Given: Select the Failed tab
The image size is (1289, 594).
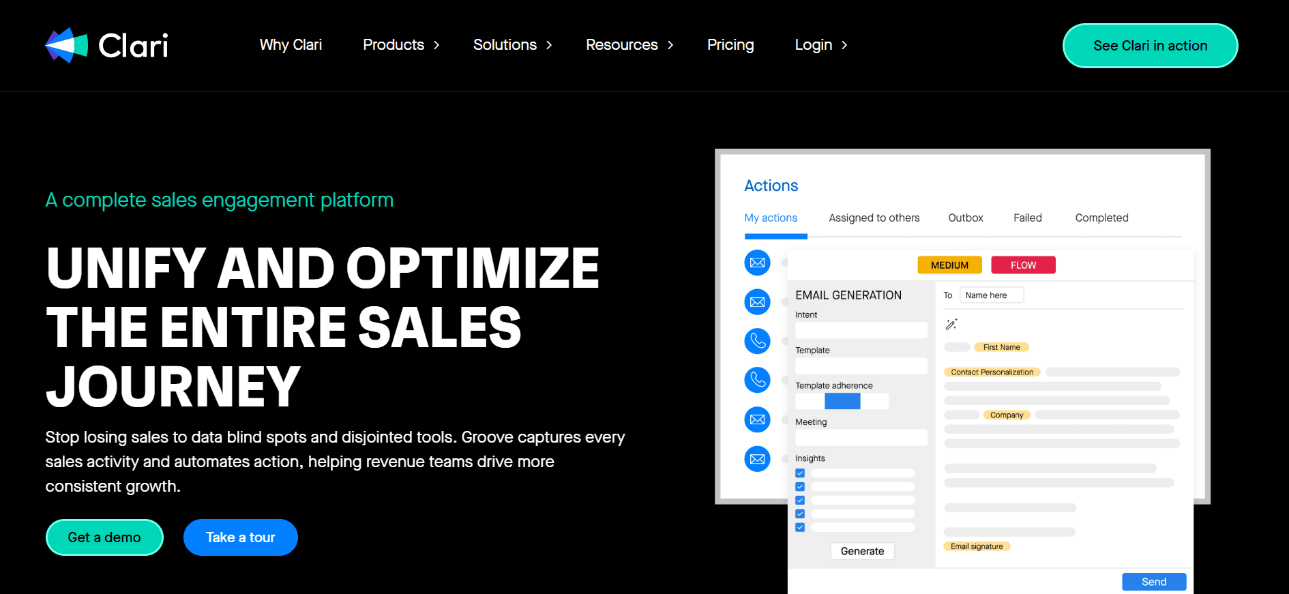Looking at the screenshot, I should click(1028, 218).
